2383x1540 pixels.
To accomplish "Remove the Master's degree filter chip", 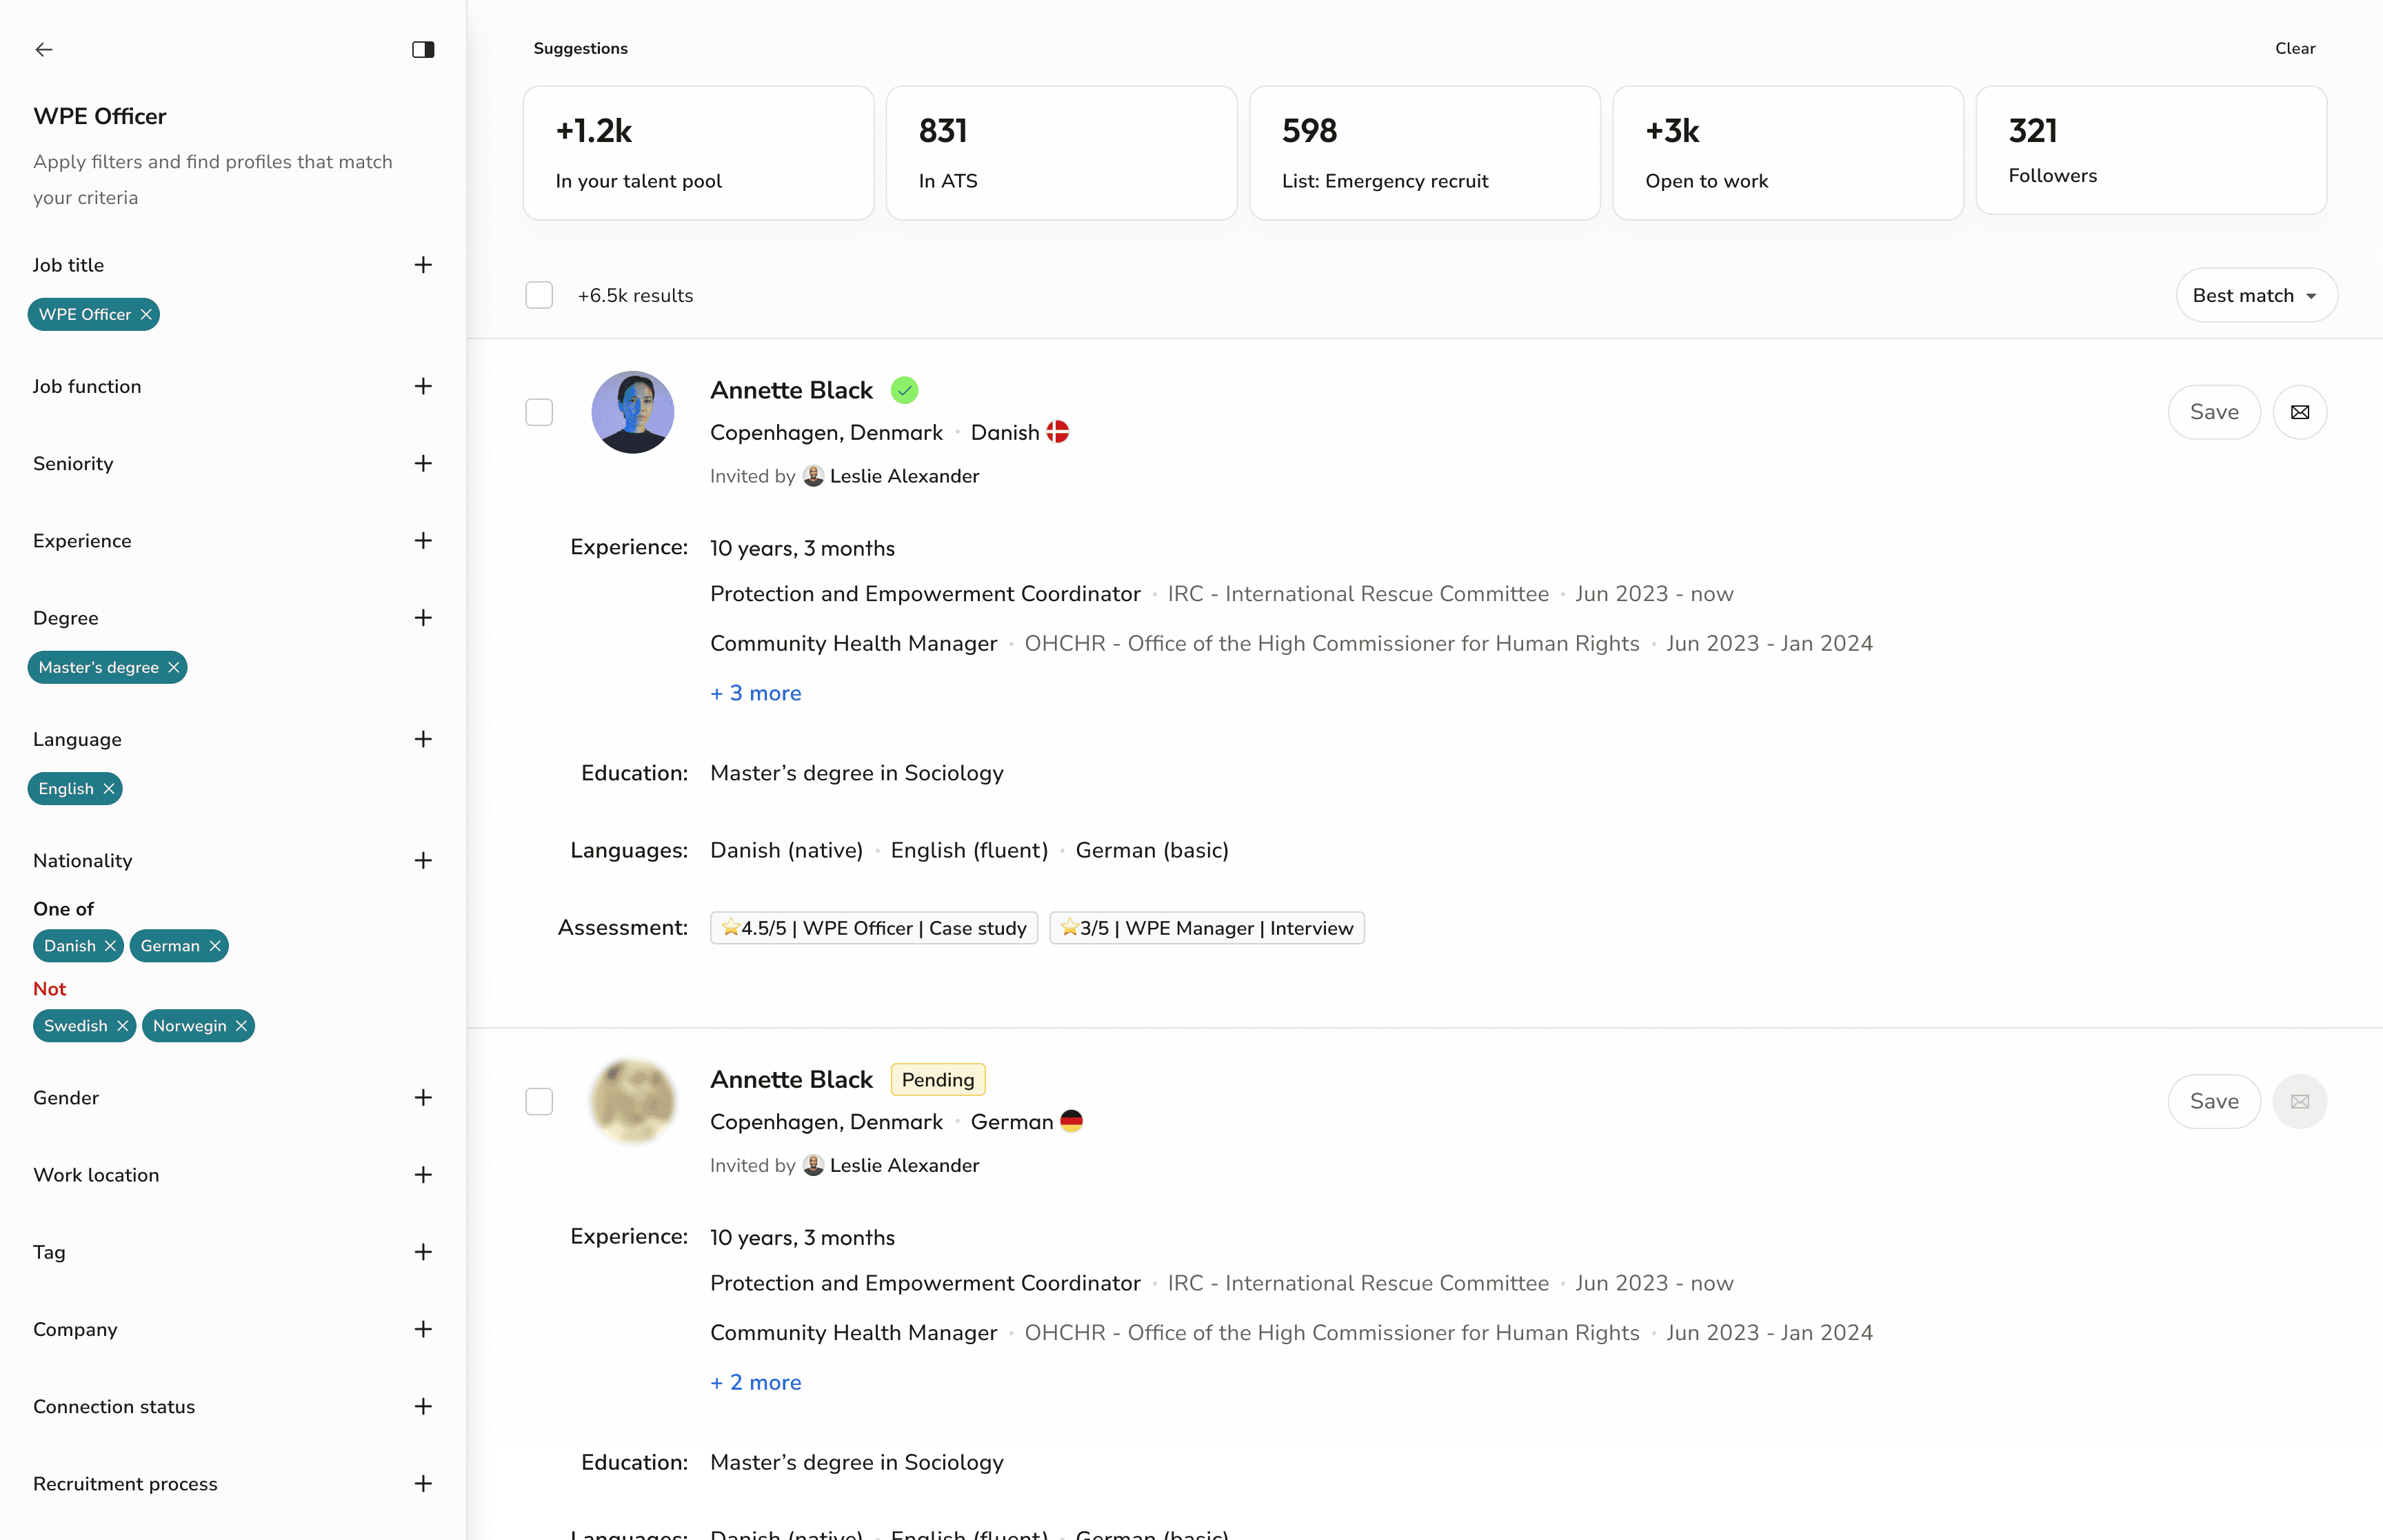I will tap(174, 667).
